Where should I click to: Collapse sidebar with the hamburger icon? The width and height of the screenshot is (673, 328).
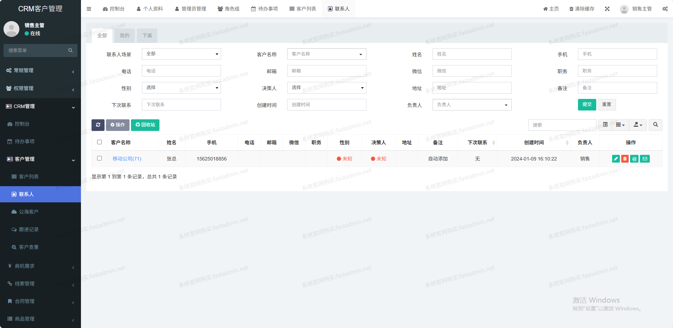pyautogui.click(x=89, y=9)
